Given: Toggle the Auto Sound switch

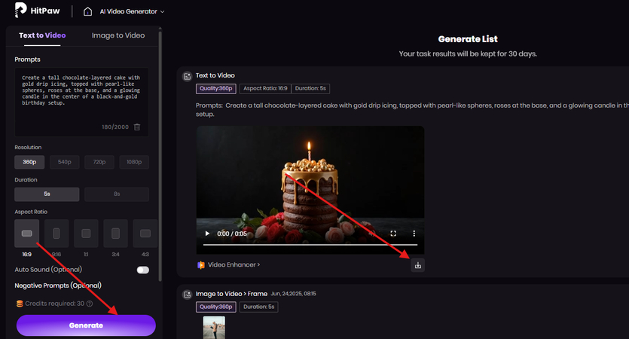Looking at the screenshot, I should pos(142,270).
